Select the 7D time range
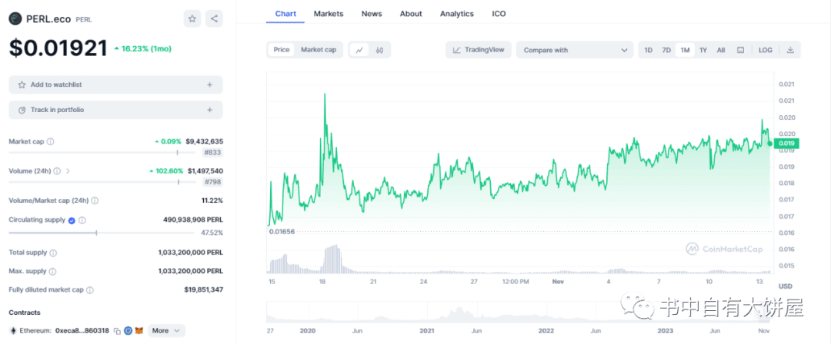831x344 pixels. coord(666,50)
